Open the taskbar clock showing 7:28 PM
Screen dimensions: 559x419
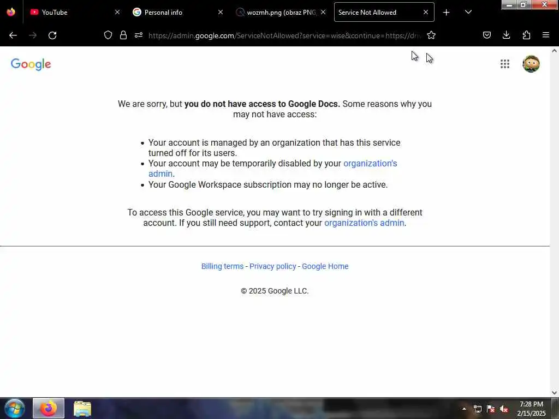click(x=531, y=409)
